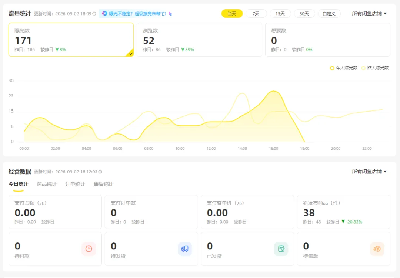
Task: Click the 待售后 refund icon
Action: [377, 249]
